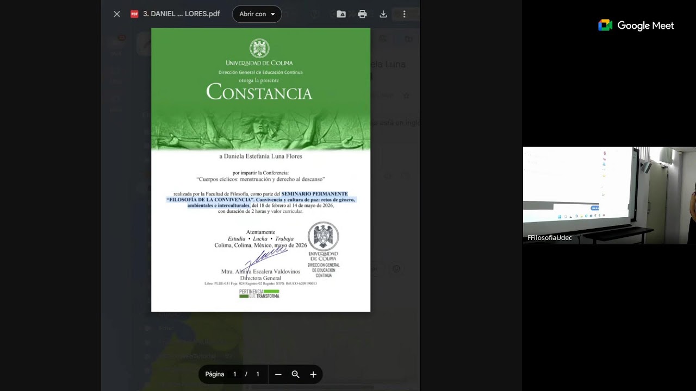
Task: Open the Abrir con dropdown
Action: coord(257,14)
